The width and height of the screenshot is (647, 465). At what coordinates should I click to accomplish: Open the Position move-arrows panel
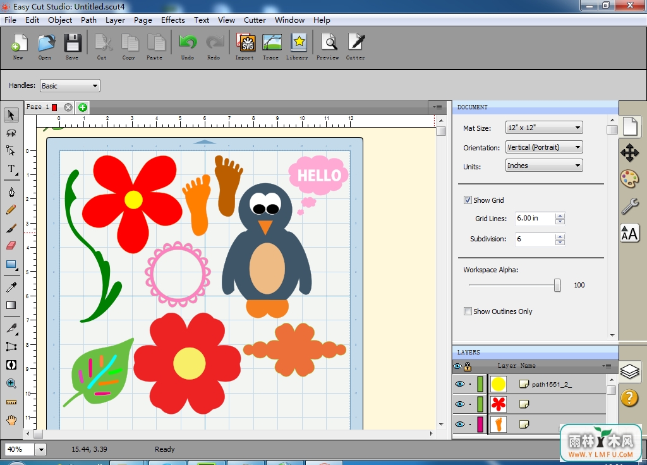click(x=630, y=153)
